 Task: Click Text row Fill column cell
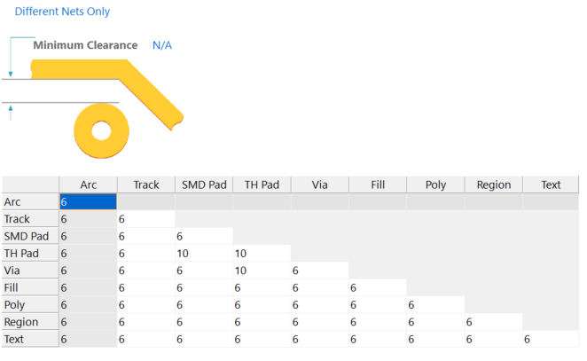(x=378, y=340)
